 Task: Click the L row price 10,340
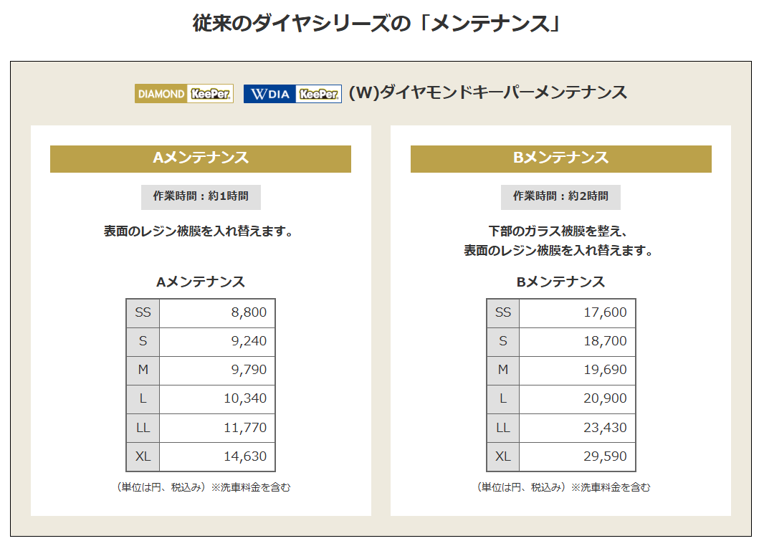245,398
